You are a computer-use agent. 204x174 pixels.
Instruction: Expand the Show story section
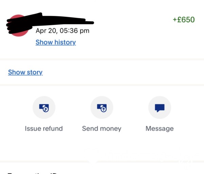click(25, 72)
